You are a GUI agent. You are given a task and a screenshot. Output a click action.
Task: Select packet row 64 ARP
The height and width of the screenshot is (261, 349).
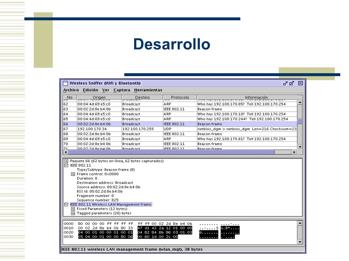(180, 114)
